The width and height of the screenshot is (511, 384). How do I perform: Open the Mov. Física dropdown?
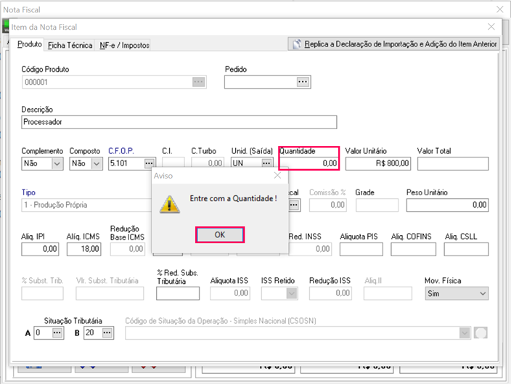[x=483, y=293]
